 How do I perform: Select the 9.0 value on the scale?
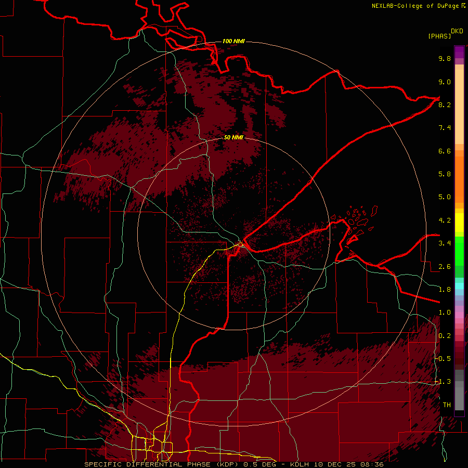(x=445, y=82)
